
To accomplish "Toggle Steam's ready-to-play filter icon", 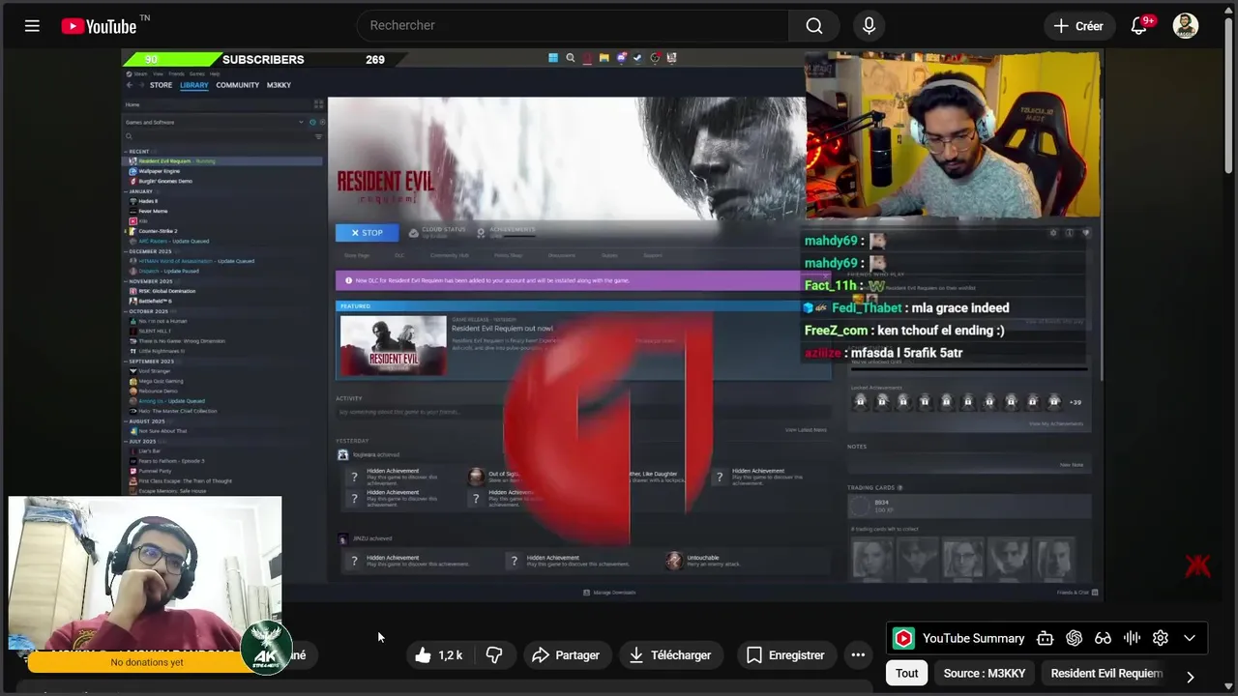I will (322, 123).
